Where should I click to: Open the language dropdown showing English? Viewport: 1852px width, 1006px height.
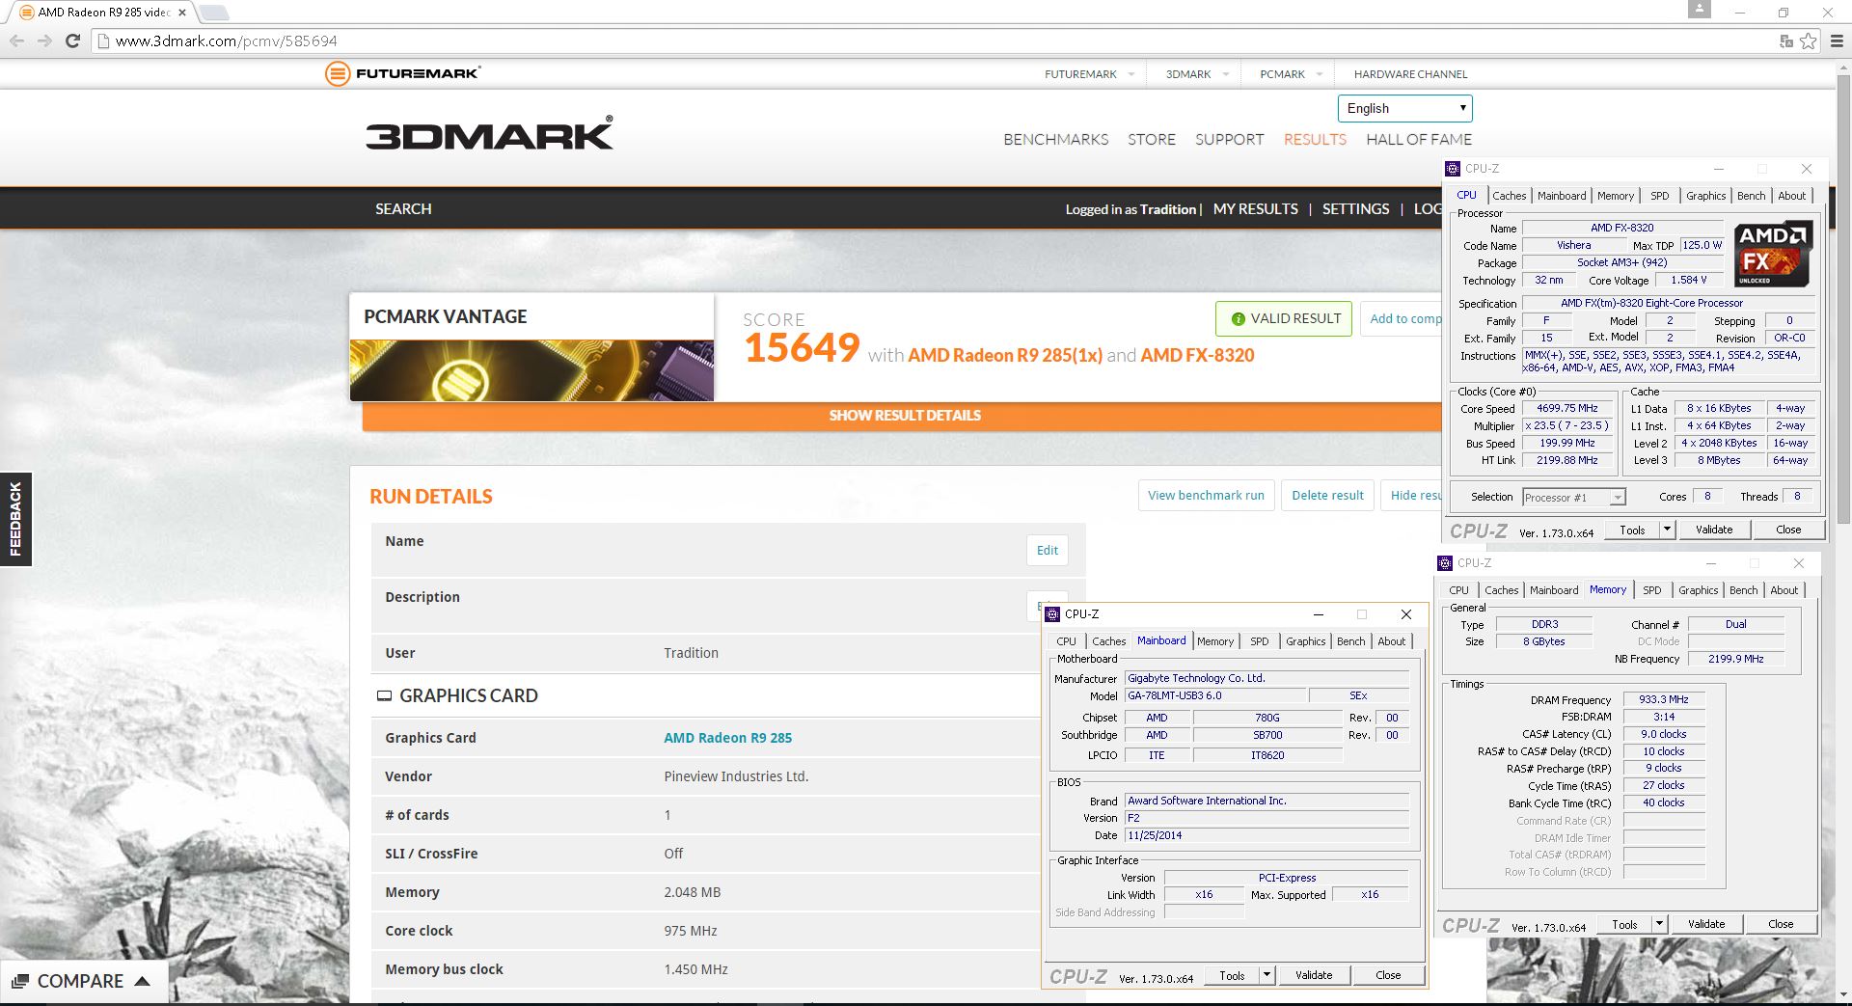pyautogui.click(x=1405, y=108)
